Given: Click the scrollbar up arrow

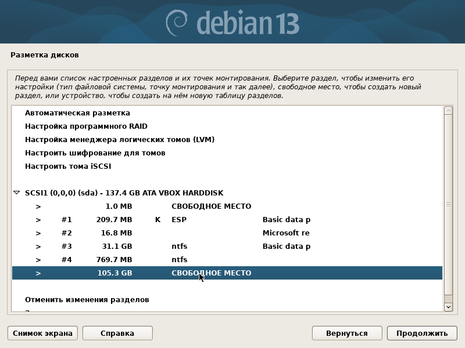Looking at the screenshot, I should (448, 111).
